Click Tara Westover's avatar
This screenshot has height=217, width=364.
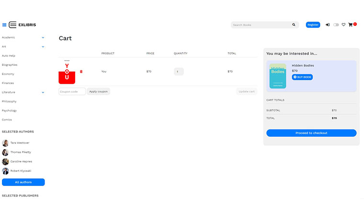[x=5, y=143]
